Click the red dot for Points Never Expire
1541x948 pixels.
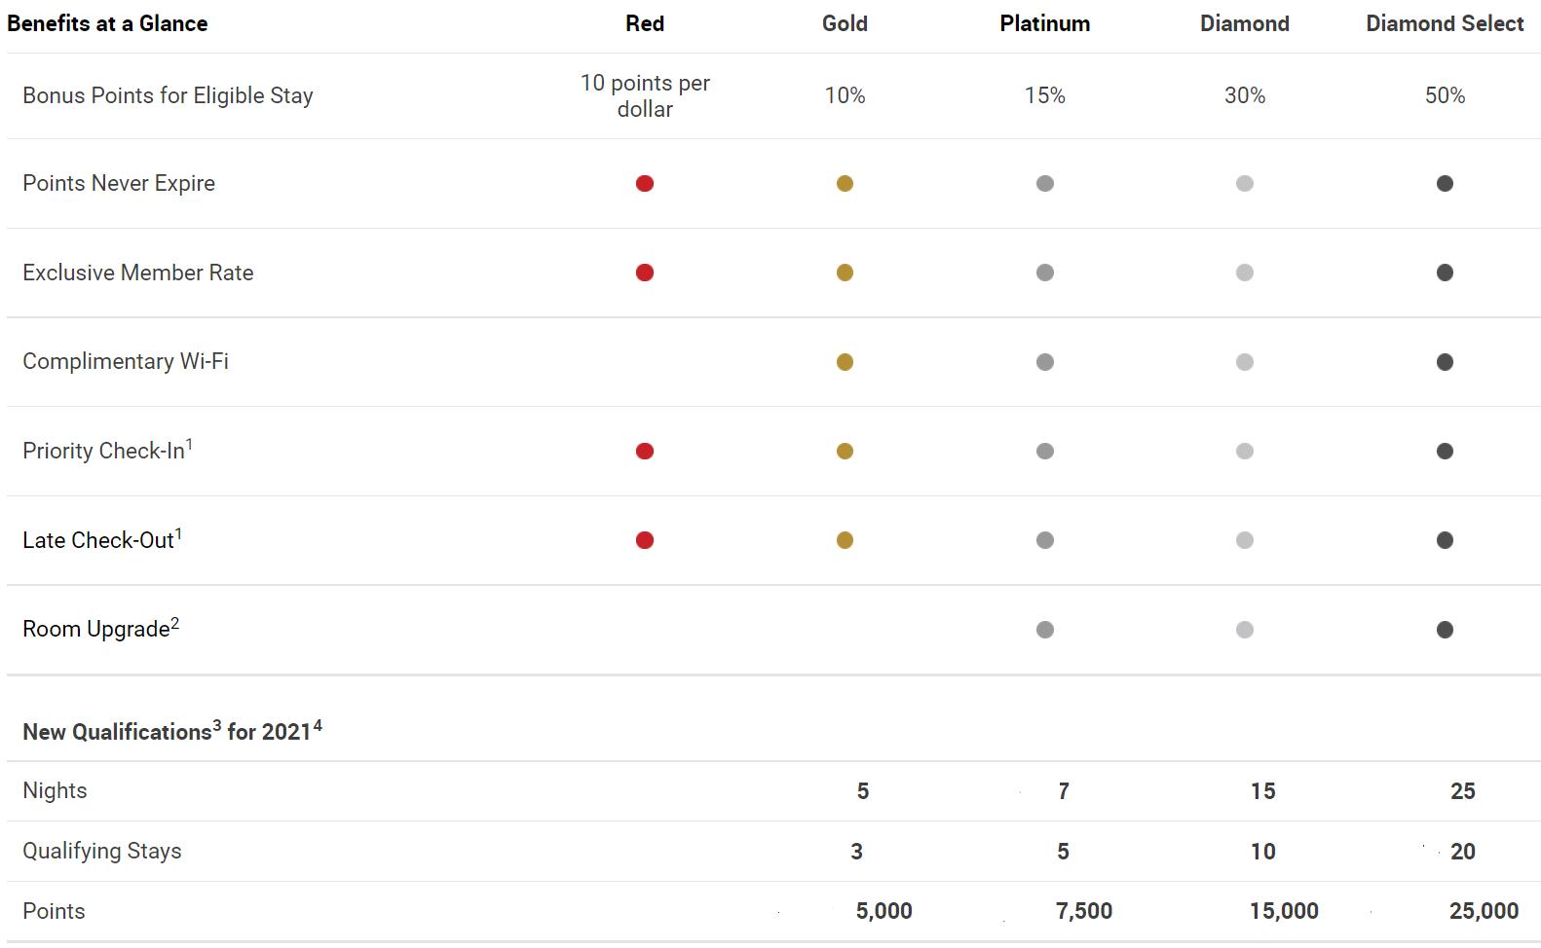coord(645,183)
